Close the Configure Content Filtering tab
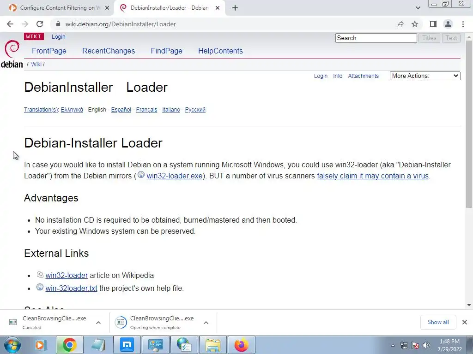This screenshot has height=354, width=473. click(107, 8)
